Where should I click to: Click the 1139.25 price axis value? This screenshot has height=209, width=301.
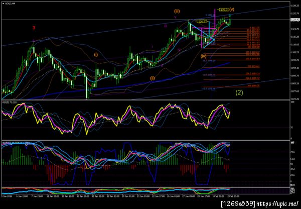[294, 6]
